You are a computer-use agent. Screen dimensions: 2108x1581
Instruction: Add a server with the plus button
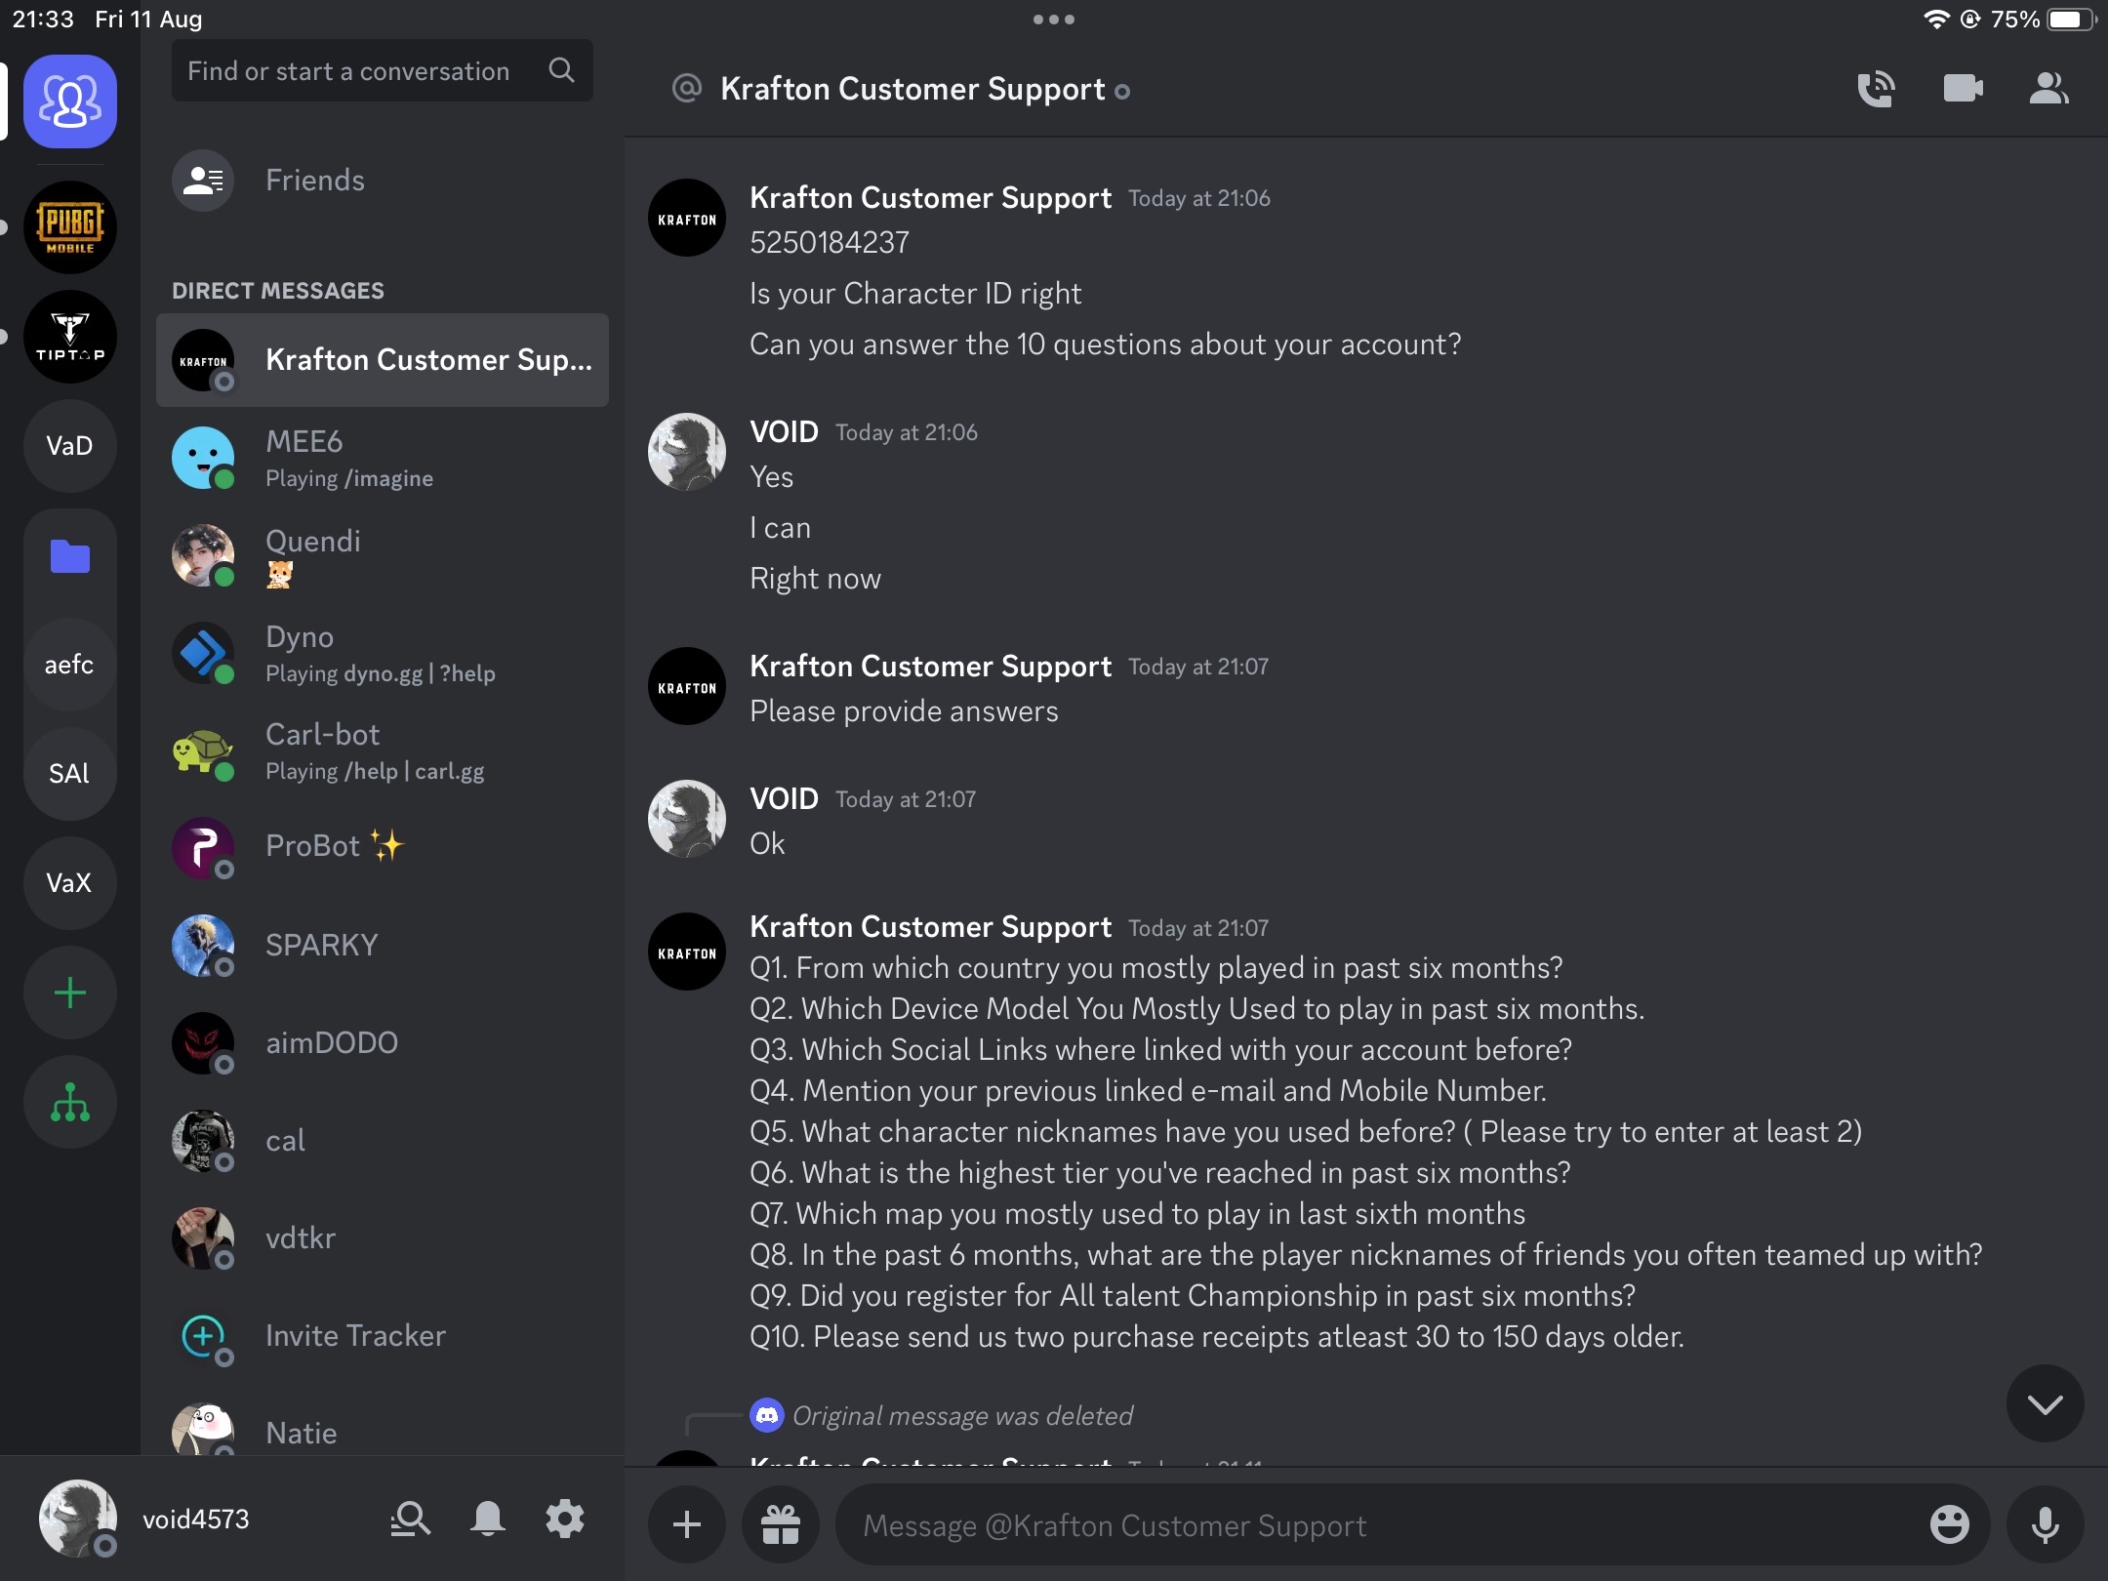pyautogui.click(x=70, y=993)
